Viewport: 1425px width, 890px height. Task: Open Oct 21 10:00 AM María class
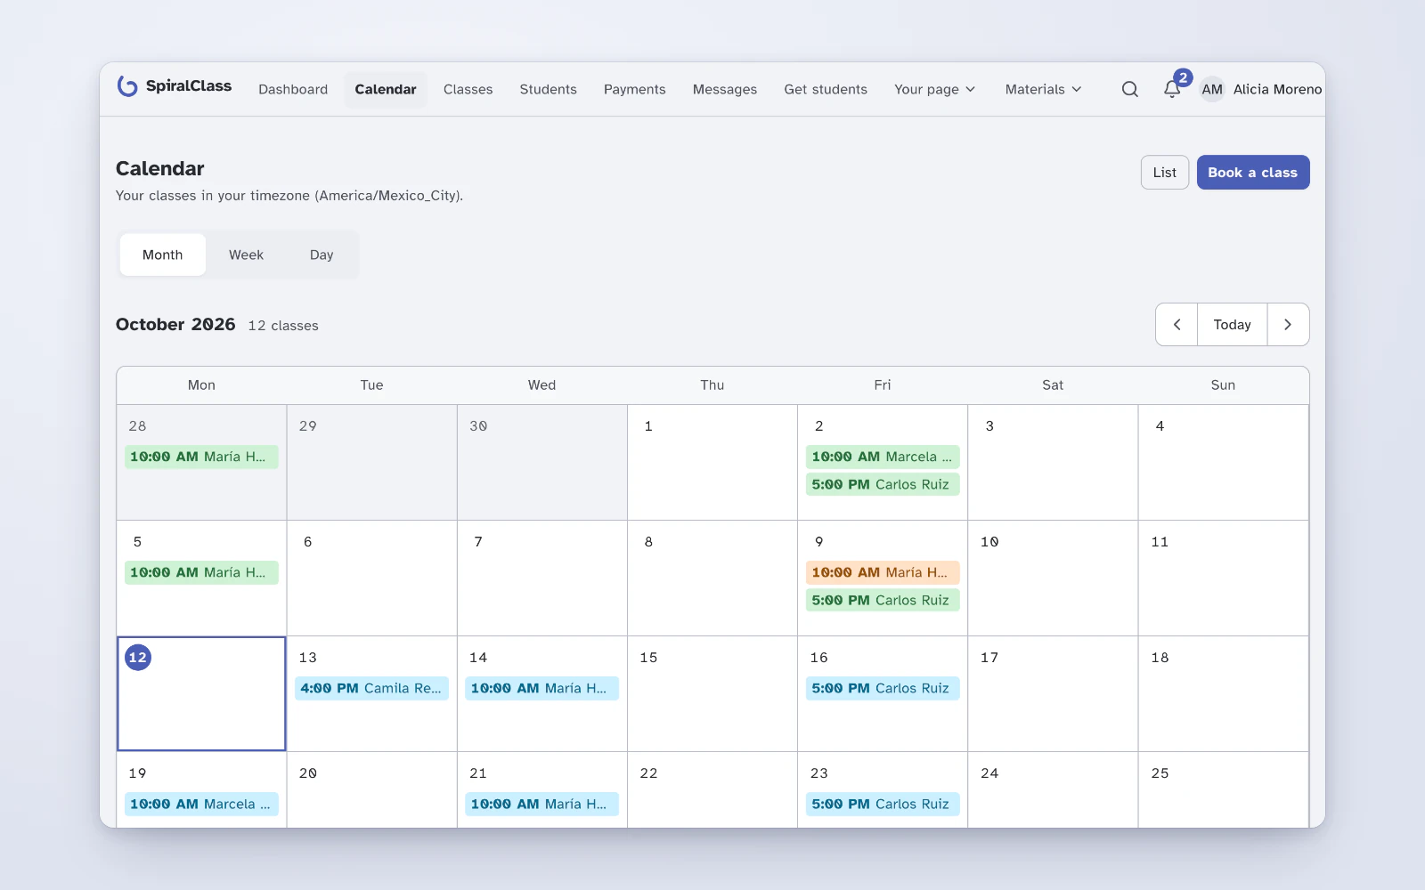point(541,804)
